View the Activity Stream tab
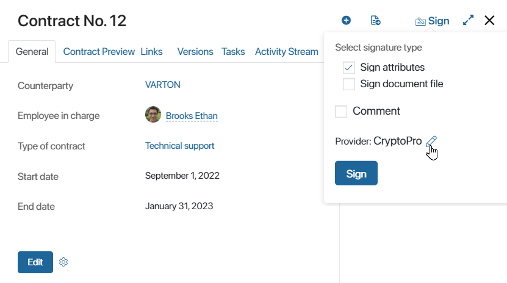The width and height of the screenshot is (507, 283). point(287,52)
